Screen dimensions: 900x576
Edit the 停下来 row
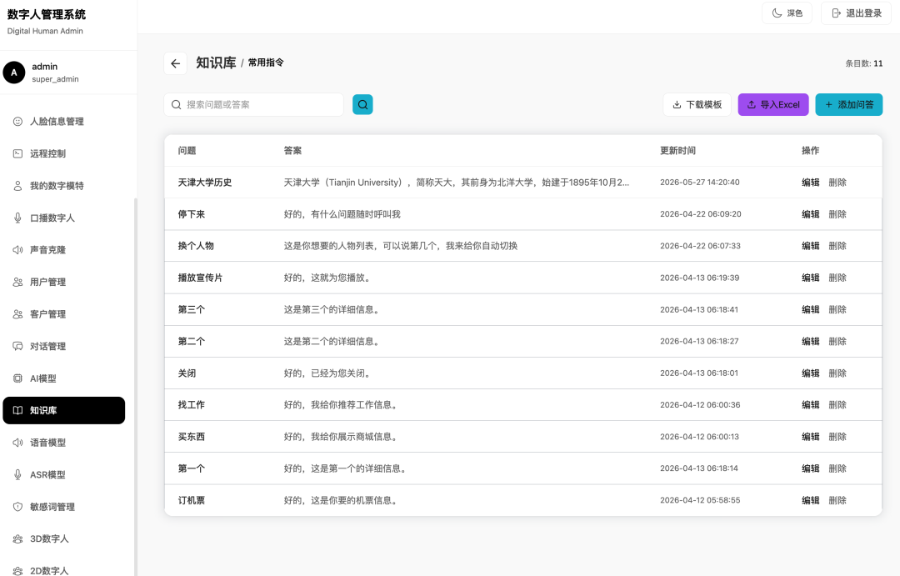[x=811, y=214]
